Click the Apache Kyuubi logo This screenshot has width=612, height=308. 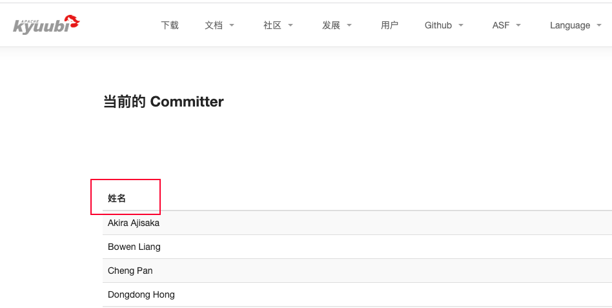point(46,25)
